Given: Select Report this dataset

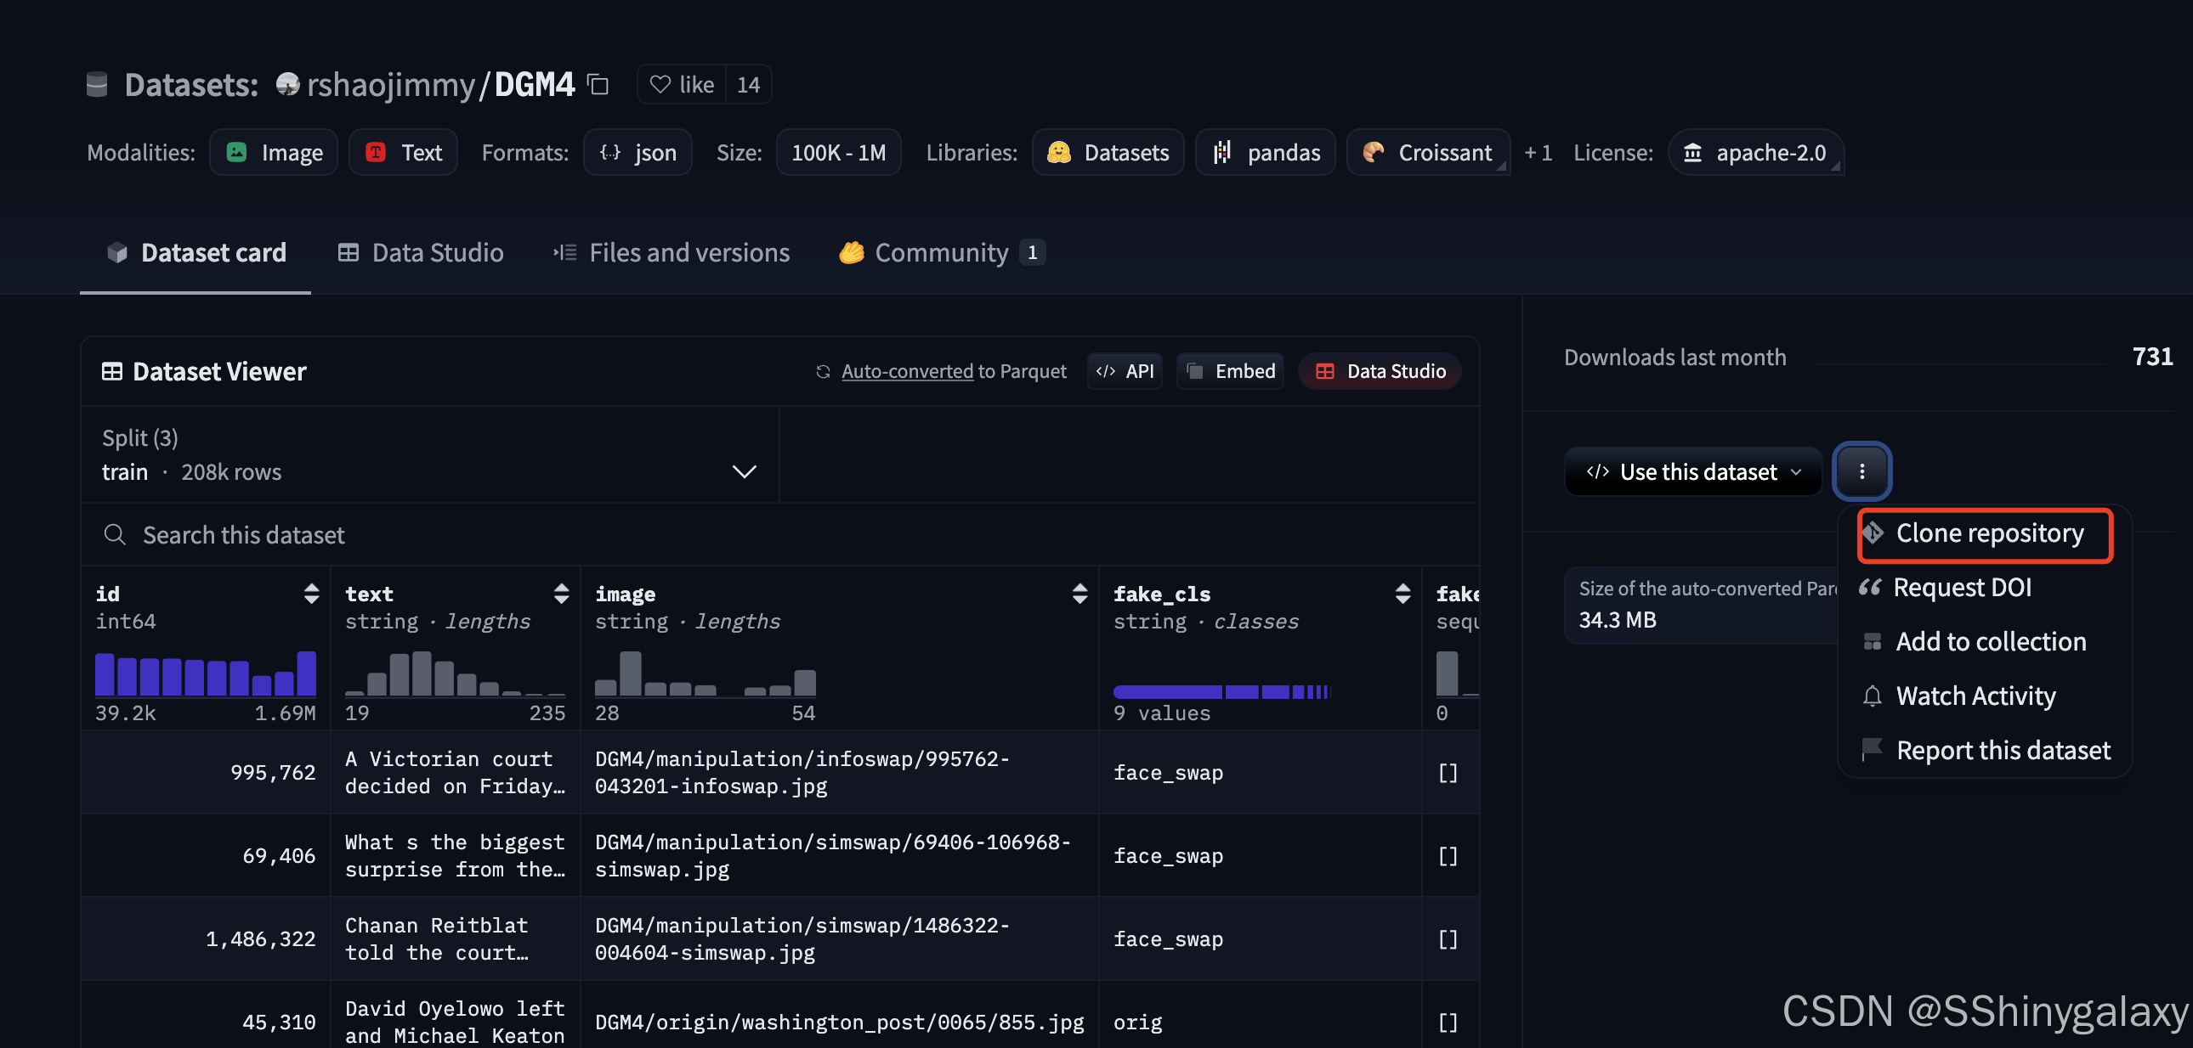Looking at the screenshot, I should [x=2003, y=749].
